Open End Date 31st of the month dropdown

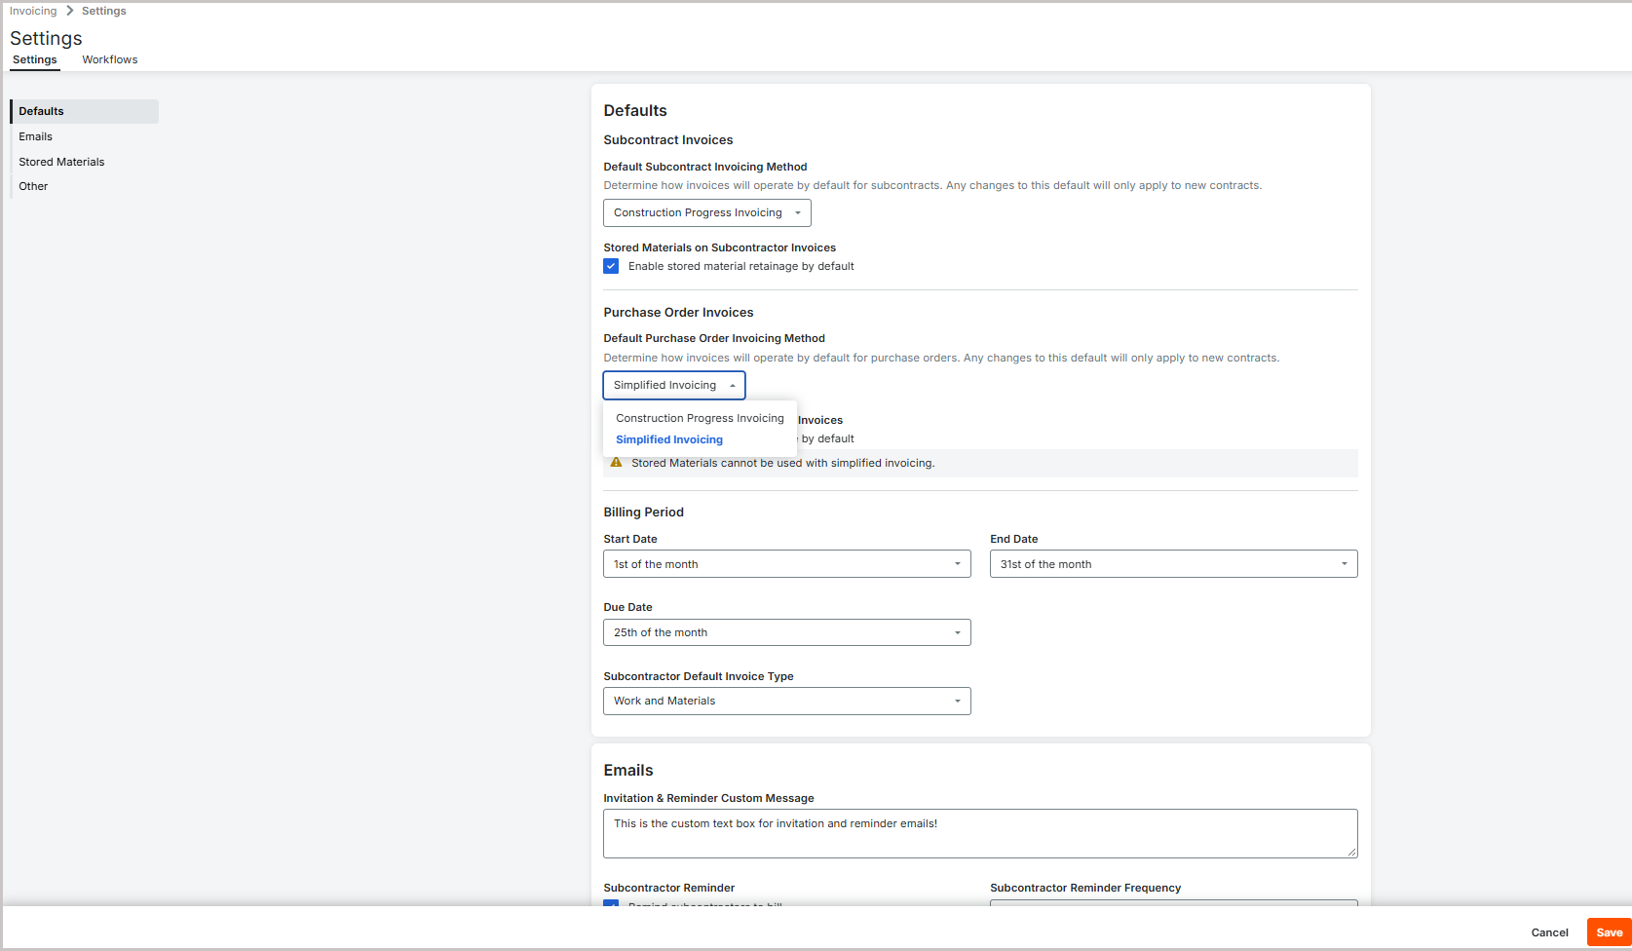point(1174,564)
